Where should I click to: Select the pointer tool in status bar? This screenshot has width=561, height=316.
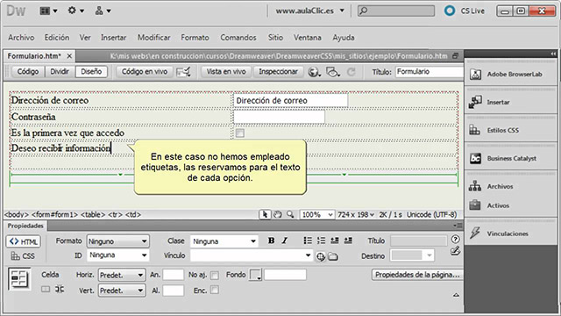(265, 214)
